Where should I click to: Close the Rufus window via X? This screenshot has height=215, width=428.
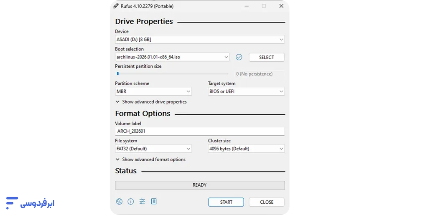281,6
